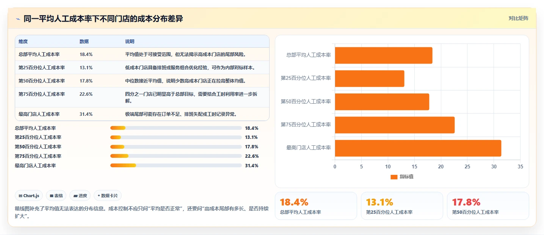Click the 第50百分位人工成本率 progress bar
This screenshot has width=544, height=235.
point(176,147)
